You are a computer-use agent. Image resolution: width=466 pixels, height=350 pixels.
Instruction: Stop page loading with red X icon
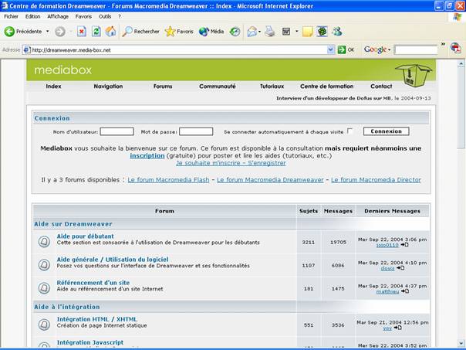pyautogui.click(x=82, y=32)
